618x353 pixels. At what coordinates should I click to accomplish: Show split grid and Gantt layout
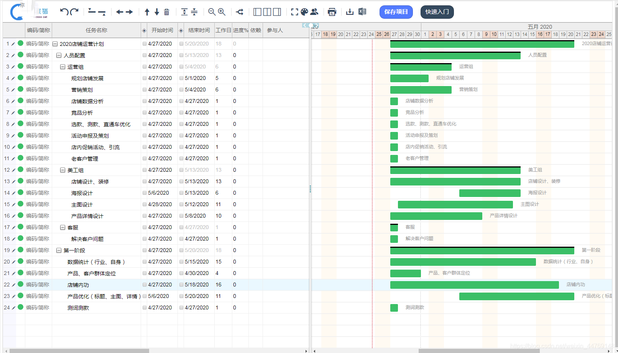coord(267,12)
